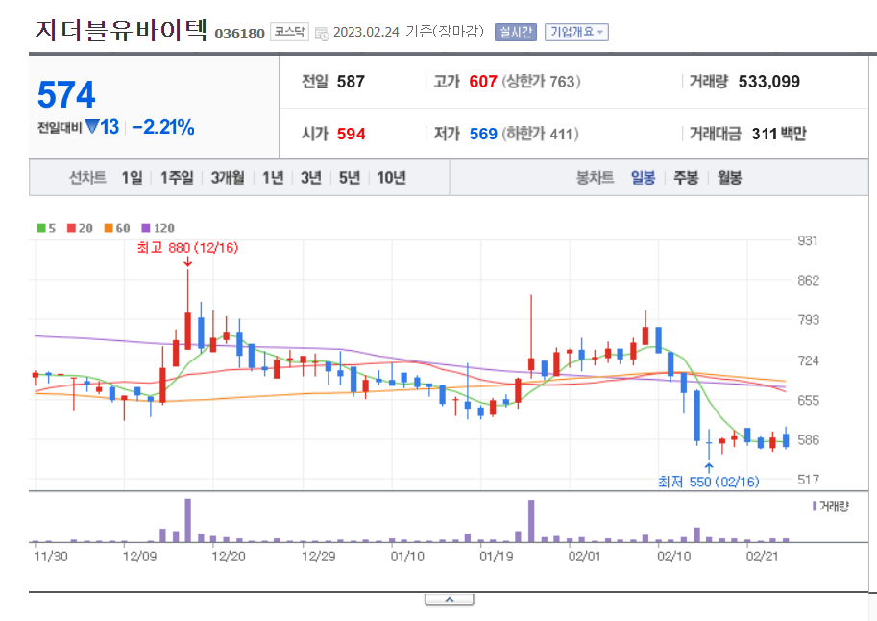Click the current price 574
The width and height of the screenshot is (877, 621).
coord(66,94)
